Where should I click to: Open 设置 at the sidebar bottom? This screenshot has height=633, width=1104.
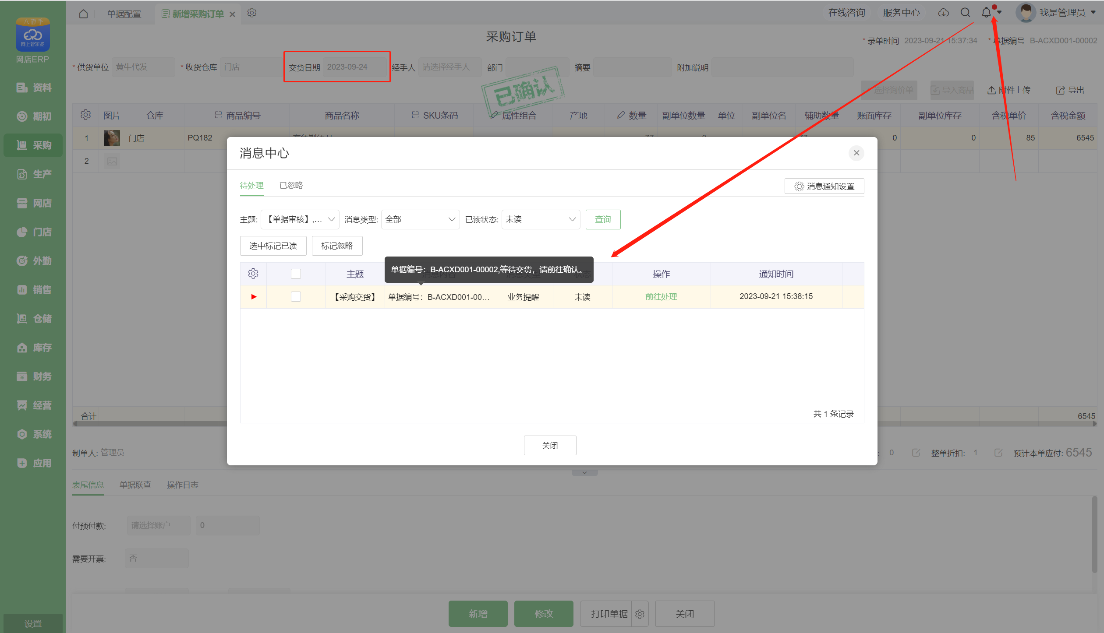33,623
